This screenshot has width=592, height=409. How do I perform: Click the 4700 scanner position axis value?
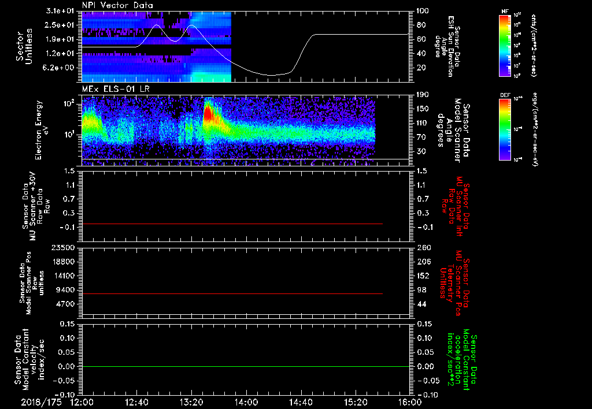click(x=66, y=304)
